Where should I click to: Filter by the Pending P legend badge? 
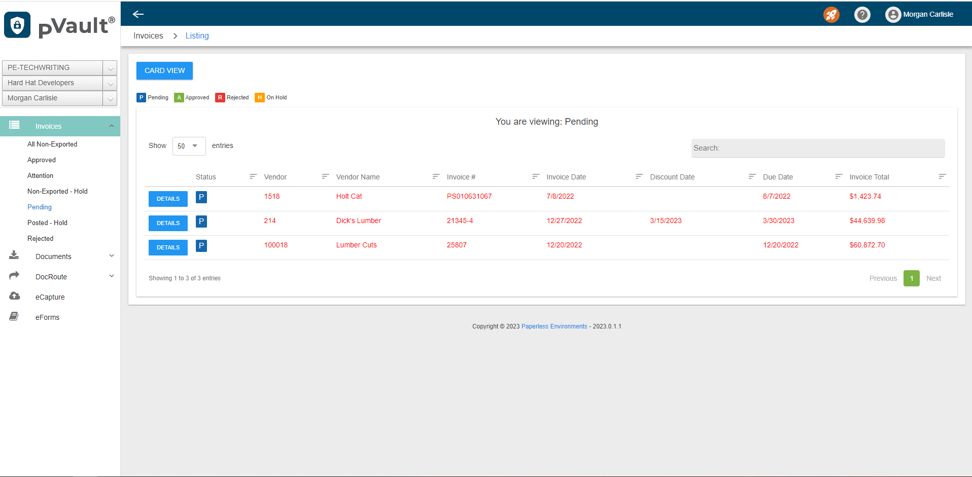141,97
